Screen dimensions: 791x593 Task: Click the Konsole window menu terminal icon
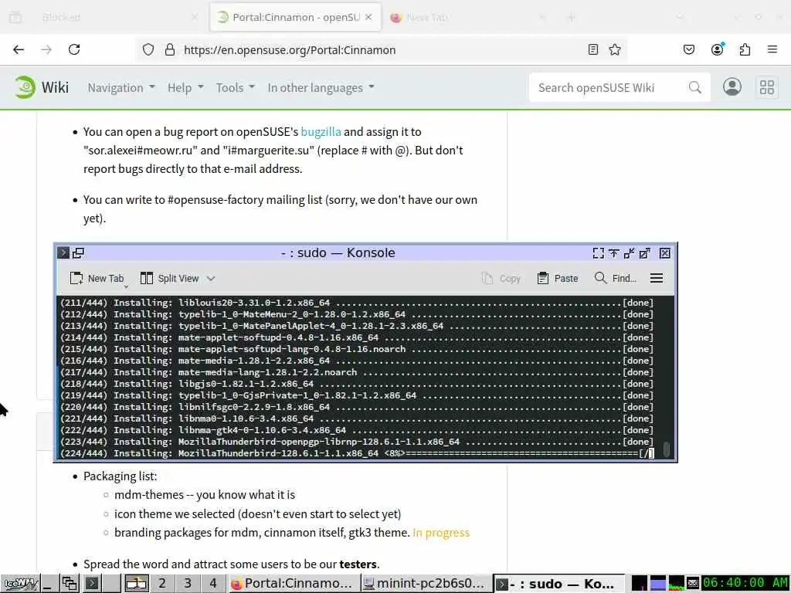(63, 252)
